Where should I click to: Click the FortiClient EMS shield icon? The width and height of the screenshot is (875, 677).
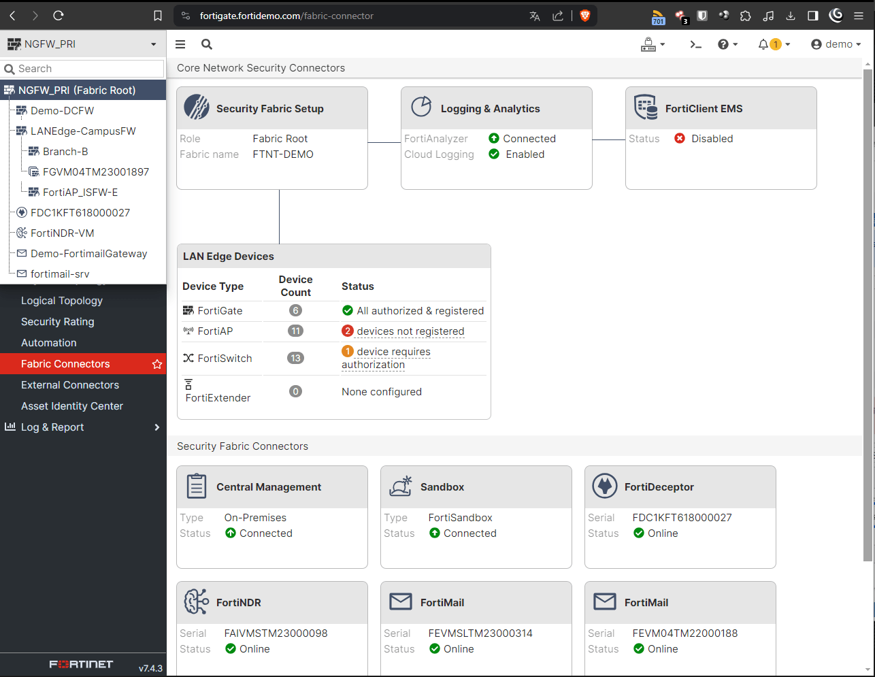645,108
